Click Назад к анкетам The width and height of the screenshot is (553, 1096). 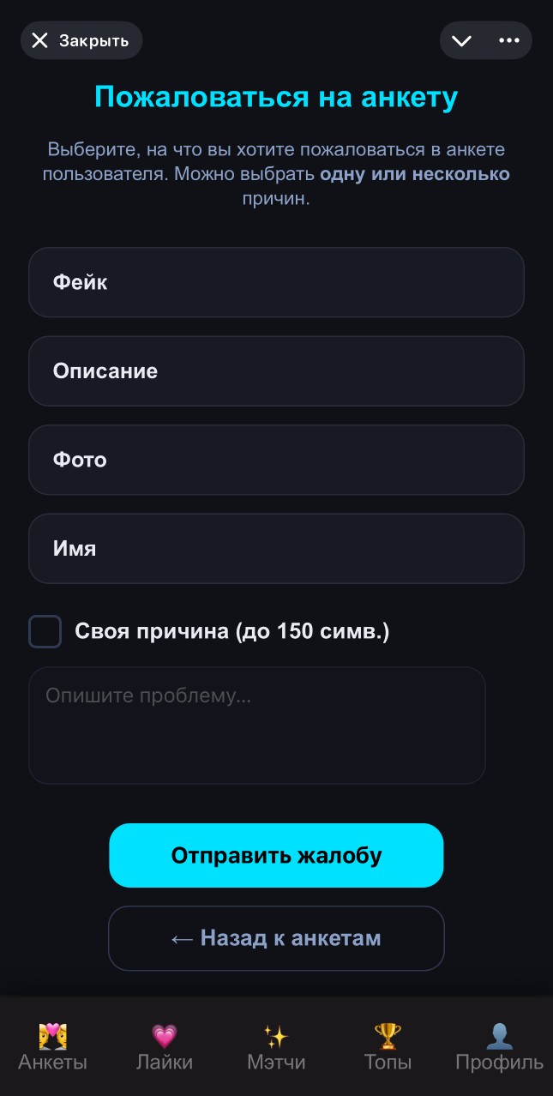[276, 937]
